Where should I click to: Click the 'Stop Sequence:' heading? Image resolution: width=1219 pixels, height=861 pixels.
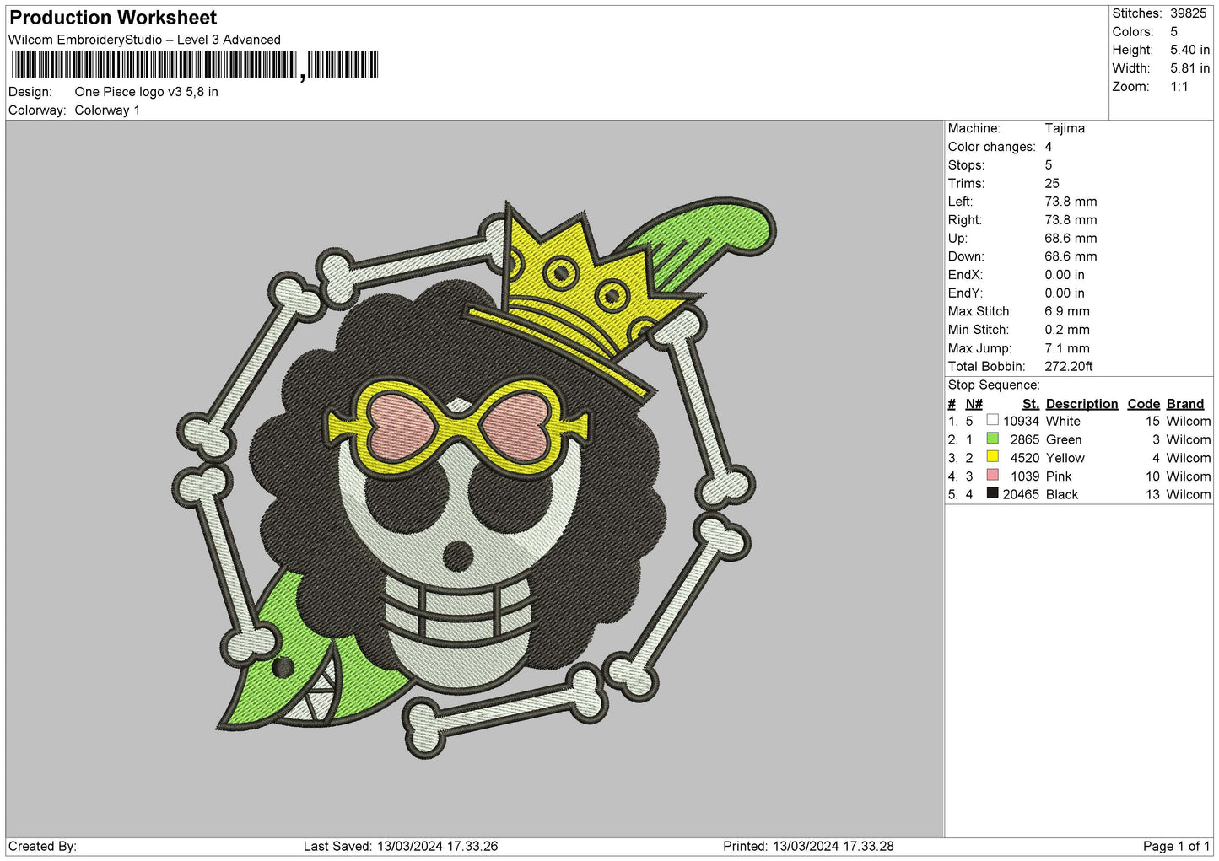[994, 385]
